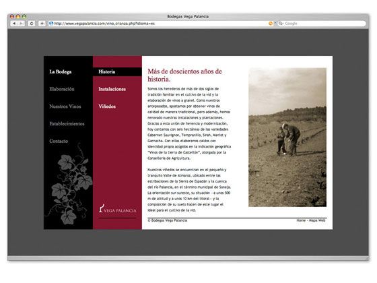Click the Home footer link
Image resolution: width=377 pixels, height=283 pixels.
click(x=301, y=220)
